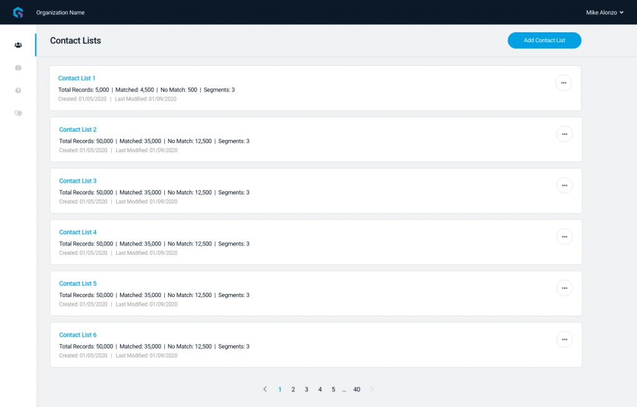
Task: Open the more options menu for Contact List 5
Action: pos(564,288)
